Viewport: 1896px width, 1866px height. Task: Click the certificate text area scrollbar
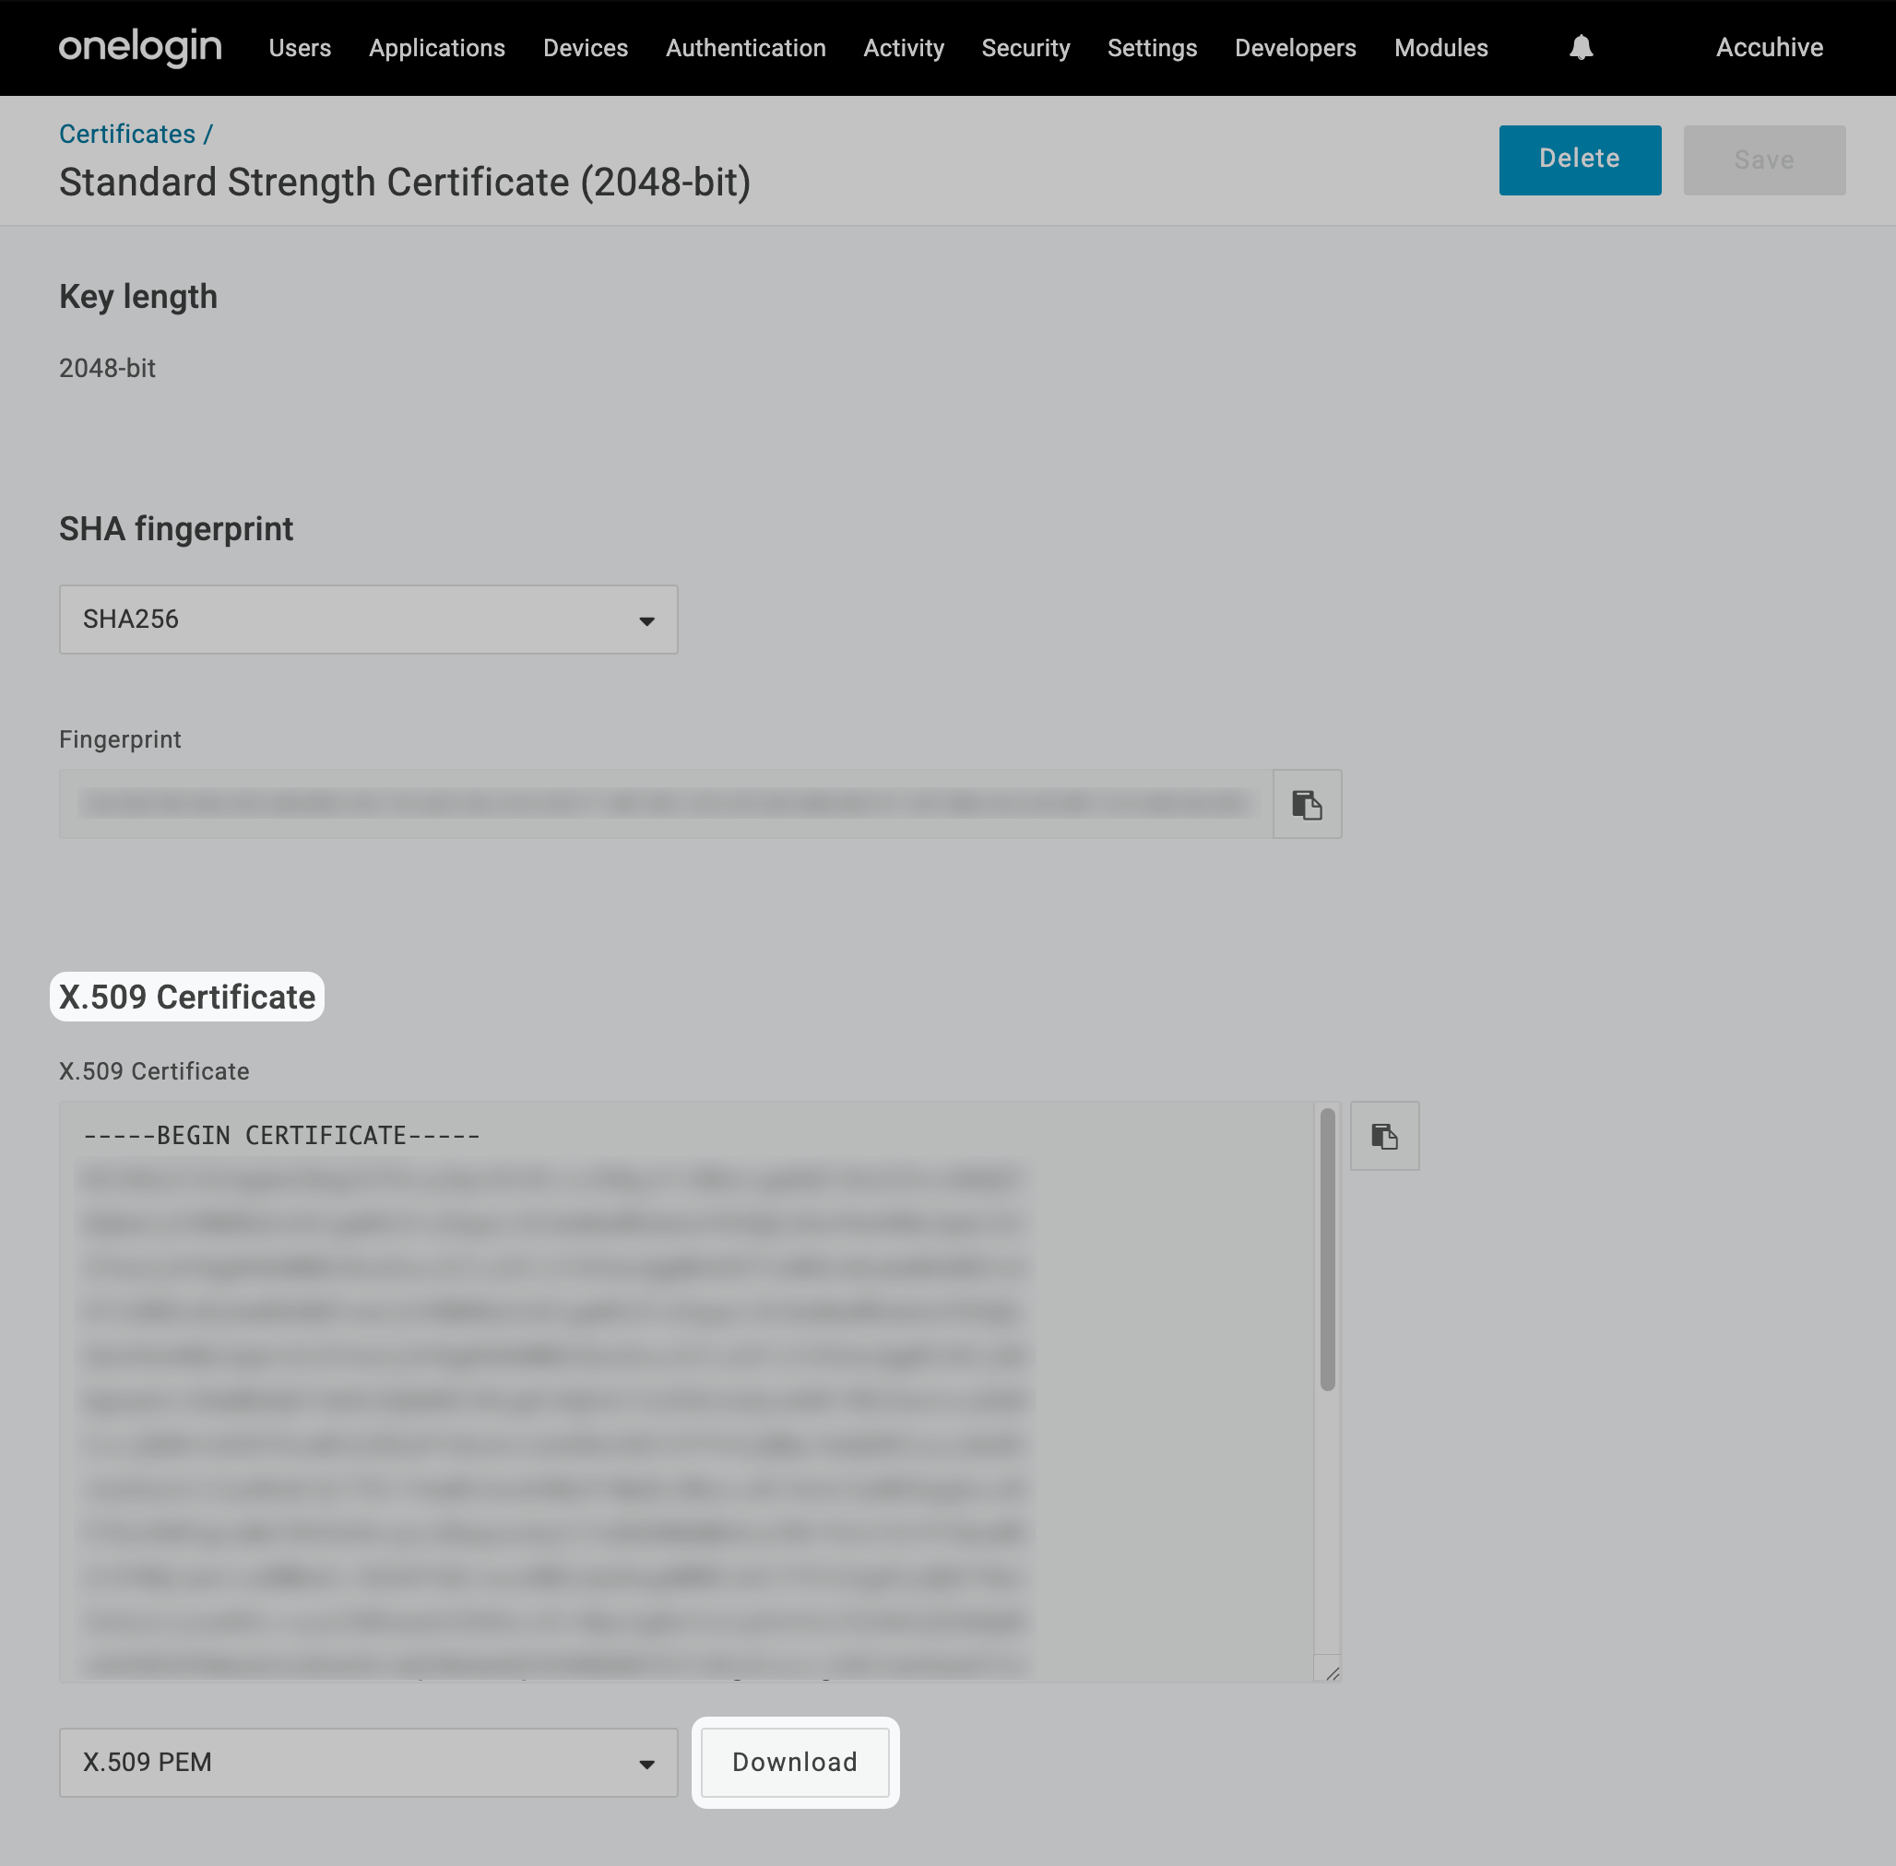pos(1327,1249)
